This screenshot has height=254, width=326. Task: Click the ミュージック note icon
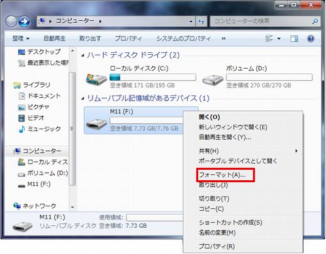pyautogui.click(x=22, y=129)
